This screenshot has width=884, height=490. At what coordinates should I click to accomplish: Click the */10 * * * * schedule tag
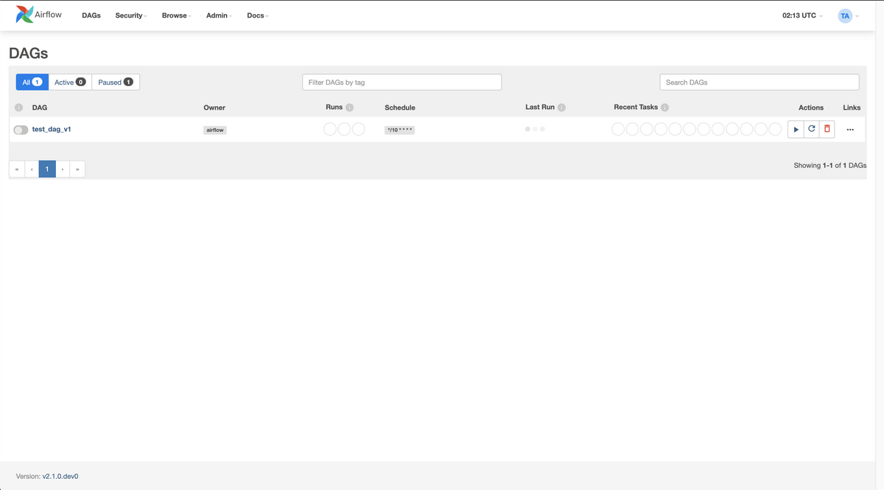pyautogui.click(x=400, y=130)
